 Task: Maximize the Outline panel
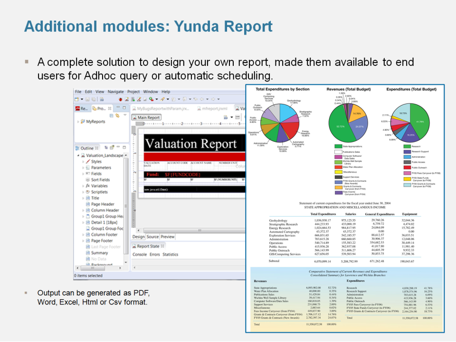(x=124, y=148)
